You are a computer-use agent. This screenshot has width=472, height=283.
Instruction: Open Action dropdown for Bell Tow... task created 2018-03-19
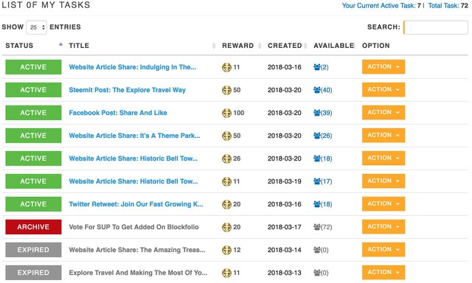383,181
